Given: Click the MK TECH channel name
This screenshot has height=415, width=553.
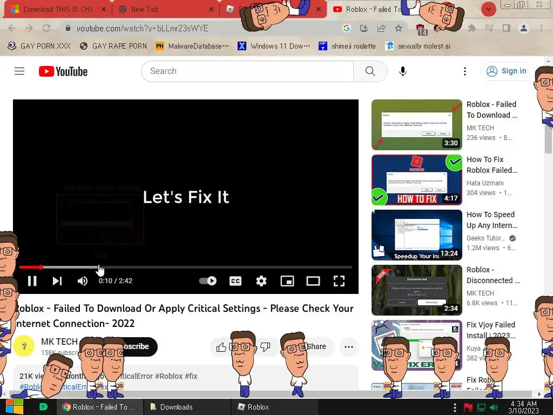Looking at the screenshot, I should 59,342.
